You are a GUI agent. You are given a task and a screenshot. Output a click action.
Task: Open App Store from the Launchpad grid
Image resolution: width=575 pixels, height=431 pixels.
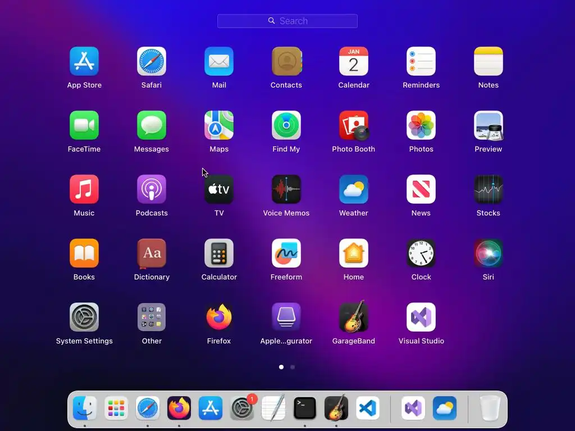click(x=84, y=61)
